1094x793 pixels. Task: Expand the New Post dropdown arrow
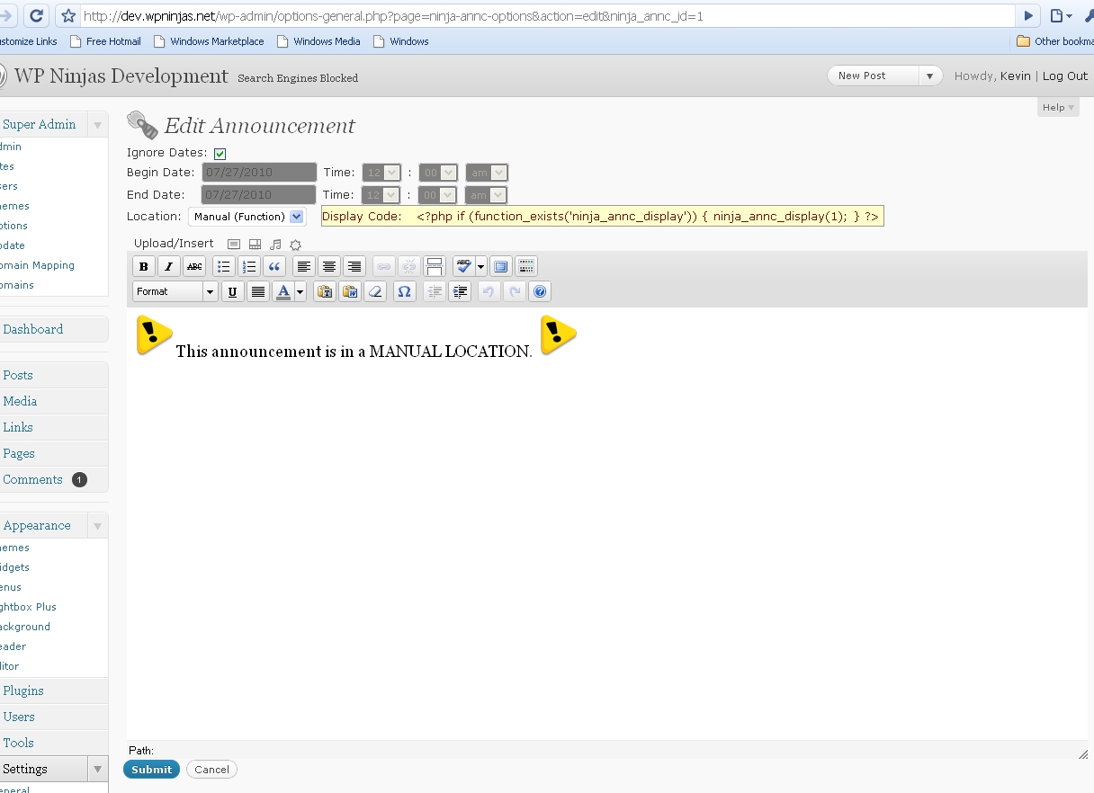[930, 76]
